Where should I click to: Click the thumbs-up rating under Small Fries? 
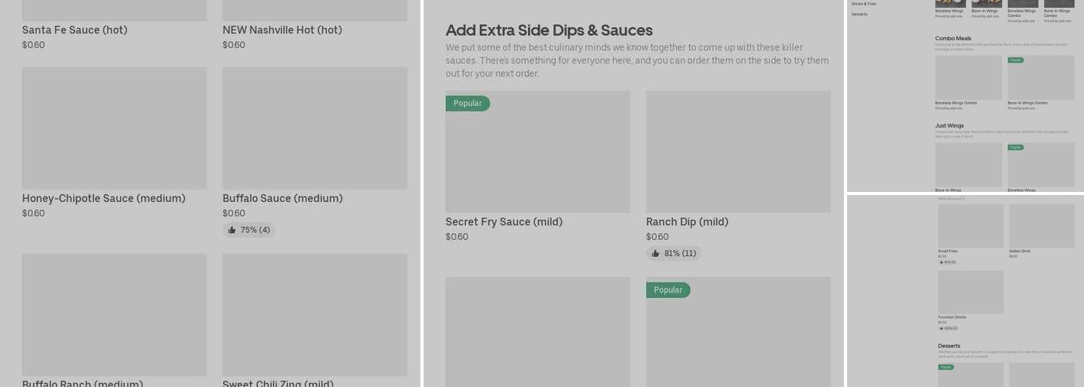point(948,262)
